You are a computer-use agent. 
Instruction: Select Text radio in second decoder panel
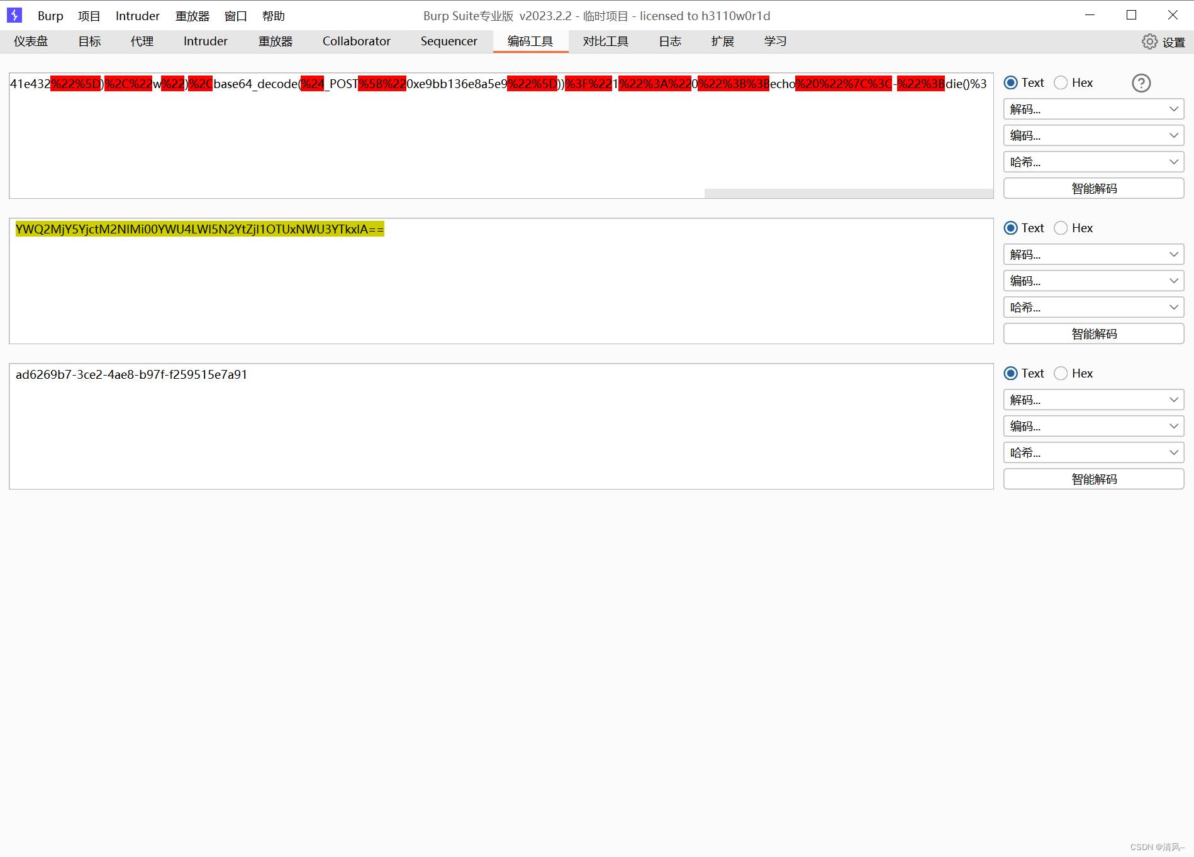point(1011,228)
